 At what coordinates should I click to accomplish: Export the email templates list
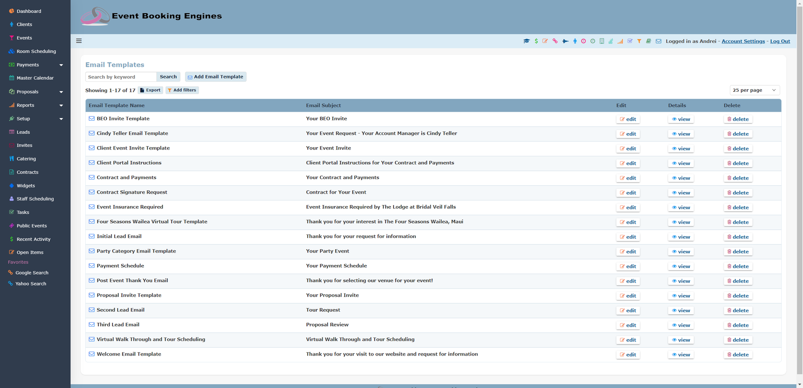click(x=150, y=90)
